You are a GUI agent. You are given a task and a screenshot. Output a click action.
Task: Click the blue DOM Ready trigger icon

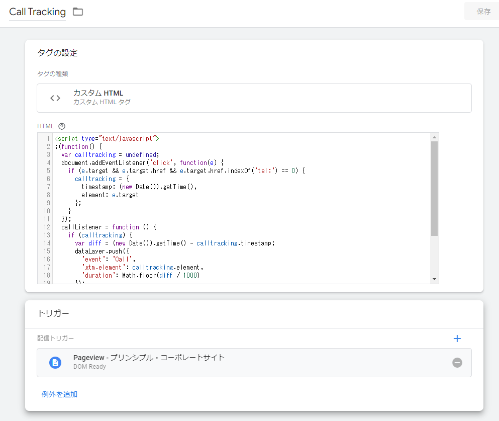click(55, 363)
